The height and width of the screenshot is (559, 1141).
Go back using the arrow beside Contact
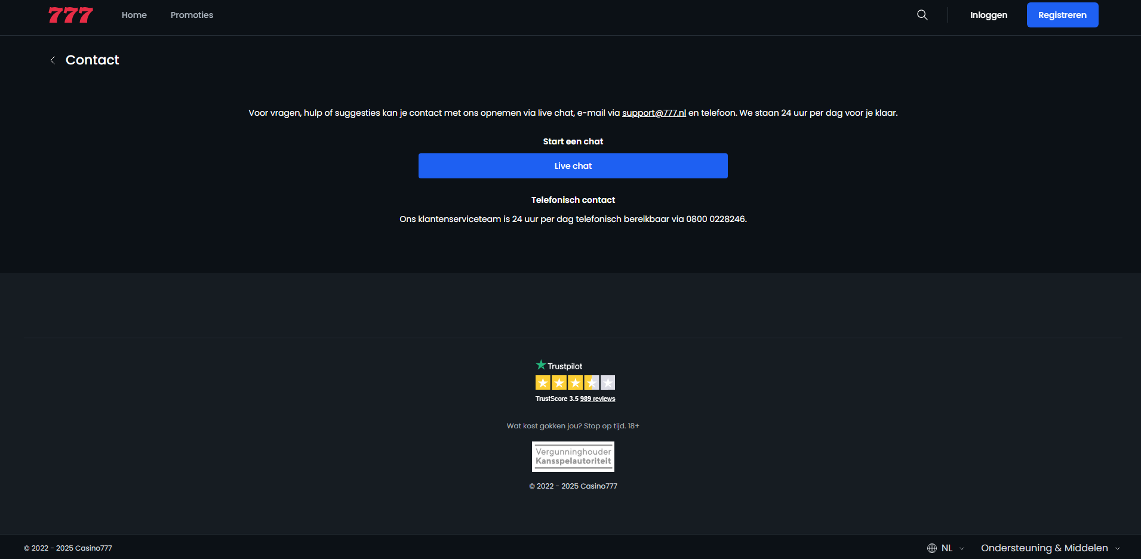point(53,60)
